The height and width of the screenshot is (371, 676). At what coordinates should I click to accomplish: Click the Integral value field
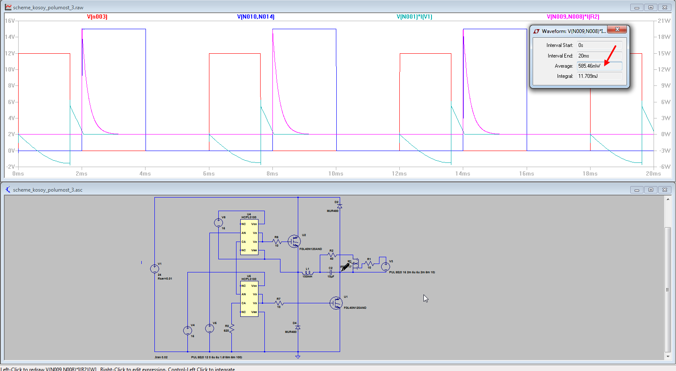599,76
